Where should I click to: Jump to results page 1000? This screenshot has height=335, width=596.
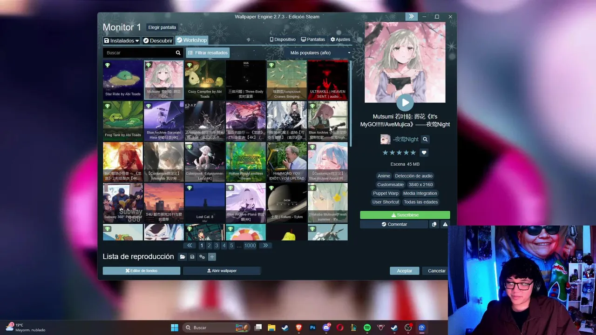coord(250,246)
